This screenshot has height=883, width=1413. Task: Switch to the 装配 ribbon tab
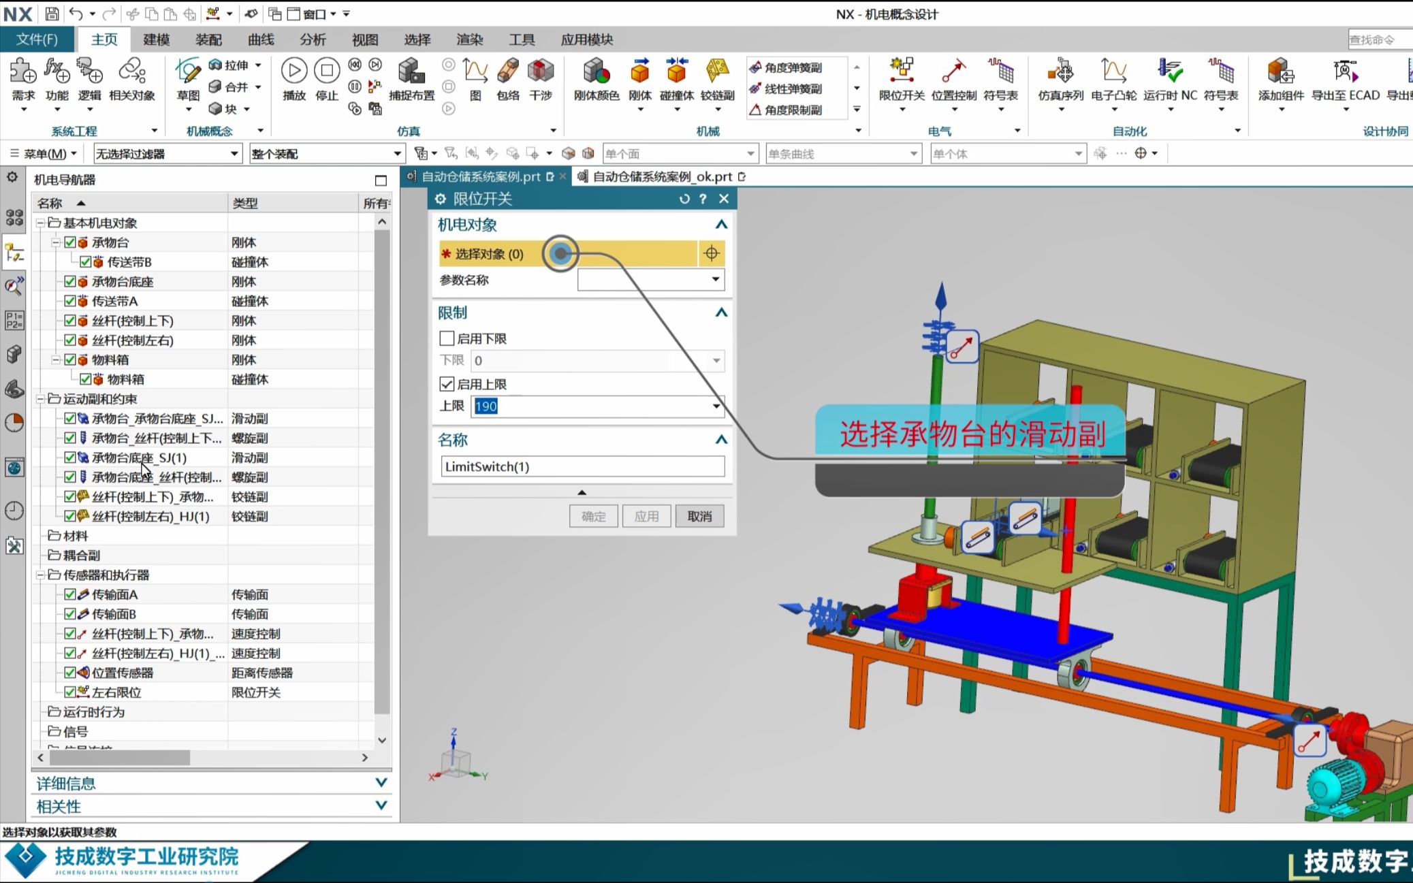(x=208, y=39)
